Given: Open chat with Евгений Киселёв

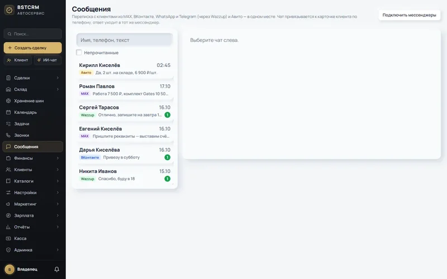Looking at the screenshot, I should pos(125,132).
